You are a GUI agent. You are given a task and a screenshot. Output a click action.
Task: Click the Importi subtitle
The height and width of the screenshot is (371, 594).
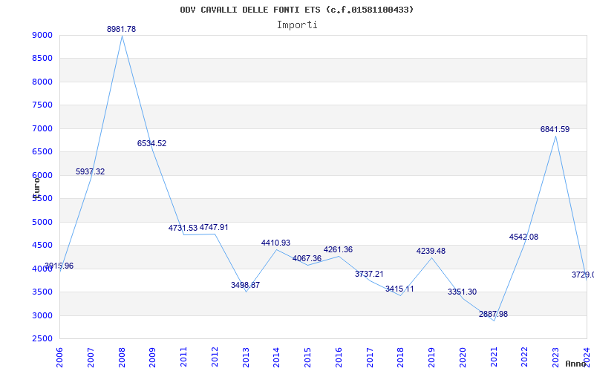pos(297,25)
